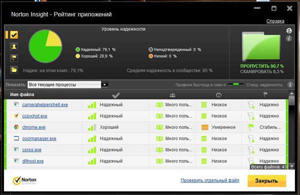Screen dimensions: 300x195
Task: Click Низкое in dllhost.exe row
Action: pyautogui.click(x=219, y=161)
